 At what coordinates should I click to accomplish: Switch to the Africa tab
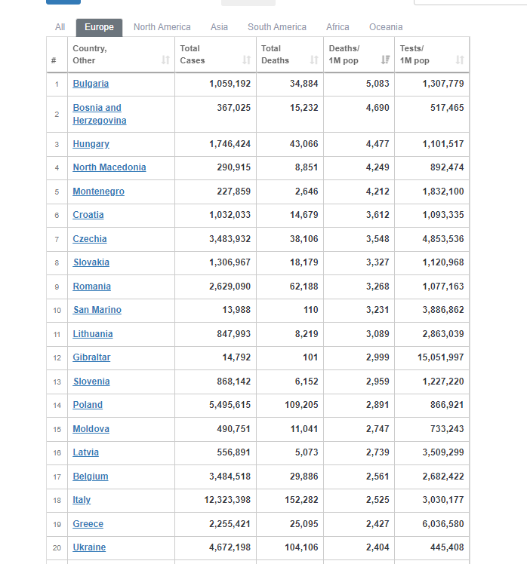(x=337, y=27)
